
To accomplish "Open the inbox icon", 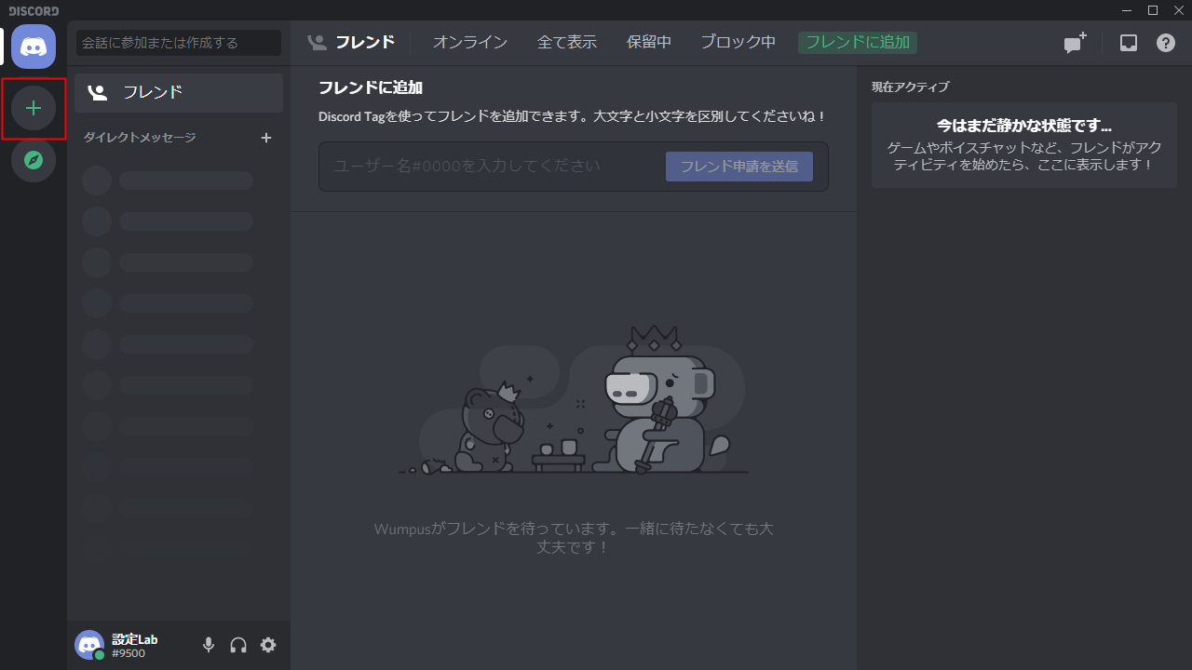I will pyautogui.click(x=1129, y=43).
